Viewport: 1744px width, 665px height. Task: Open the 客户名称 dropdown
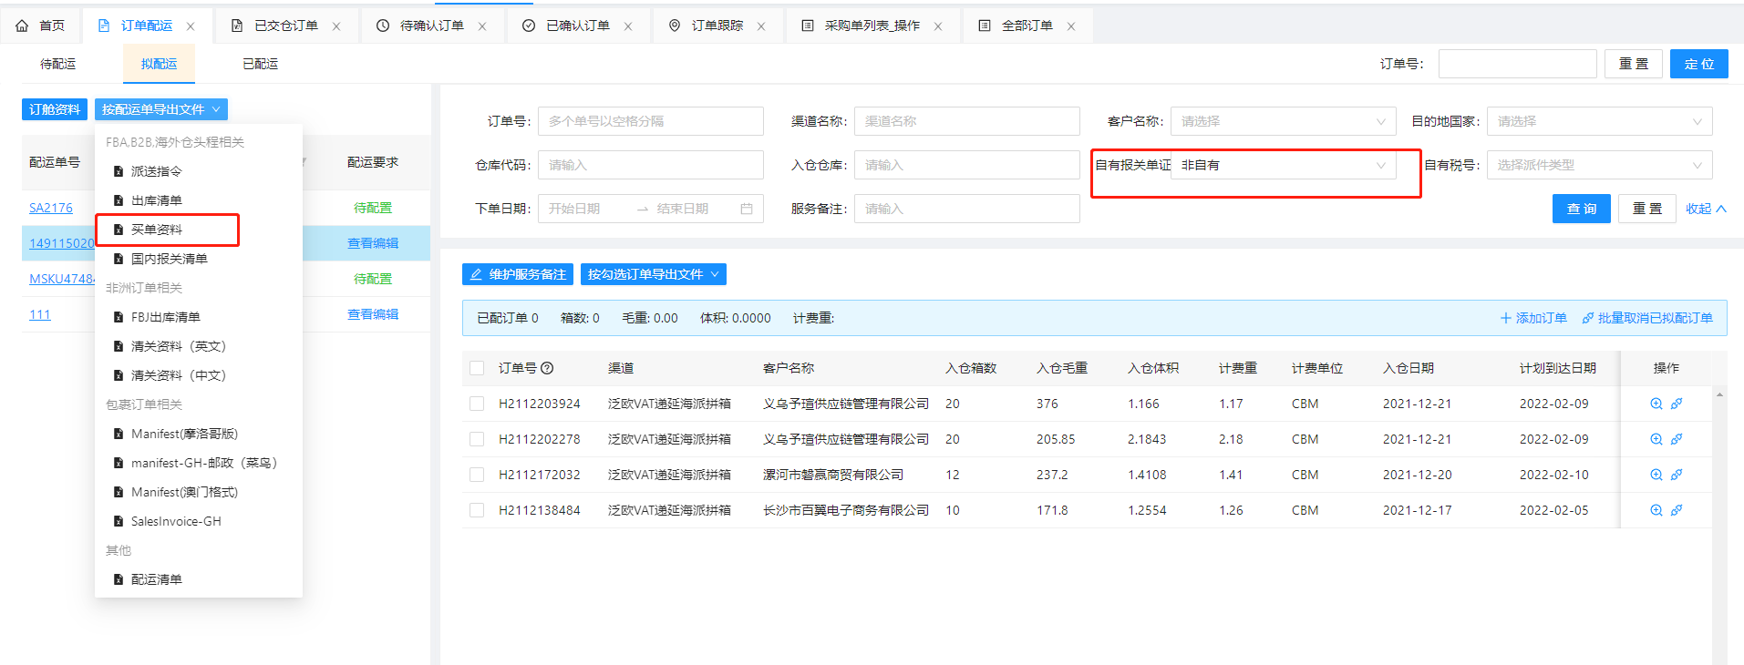[x=1282, y=121]
